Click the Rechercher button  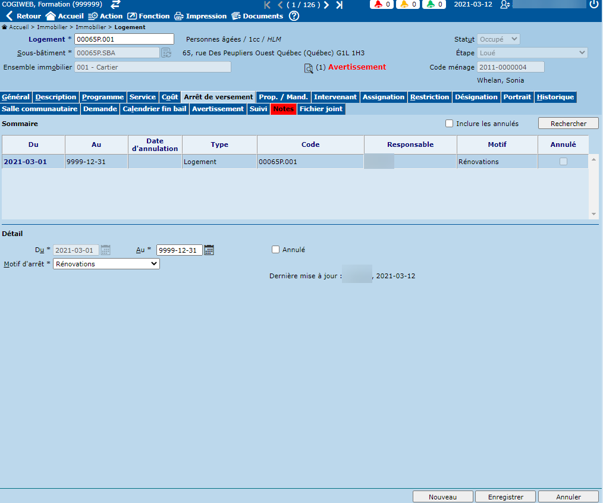click(x=568, y=124)
